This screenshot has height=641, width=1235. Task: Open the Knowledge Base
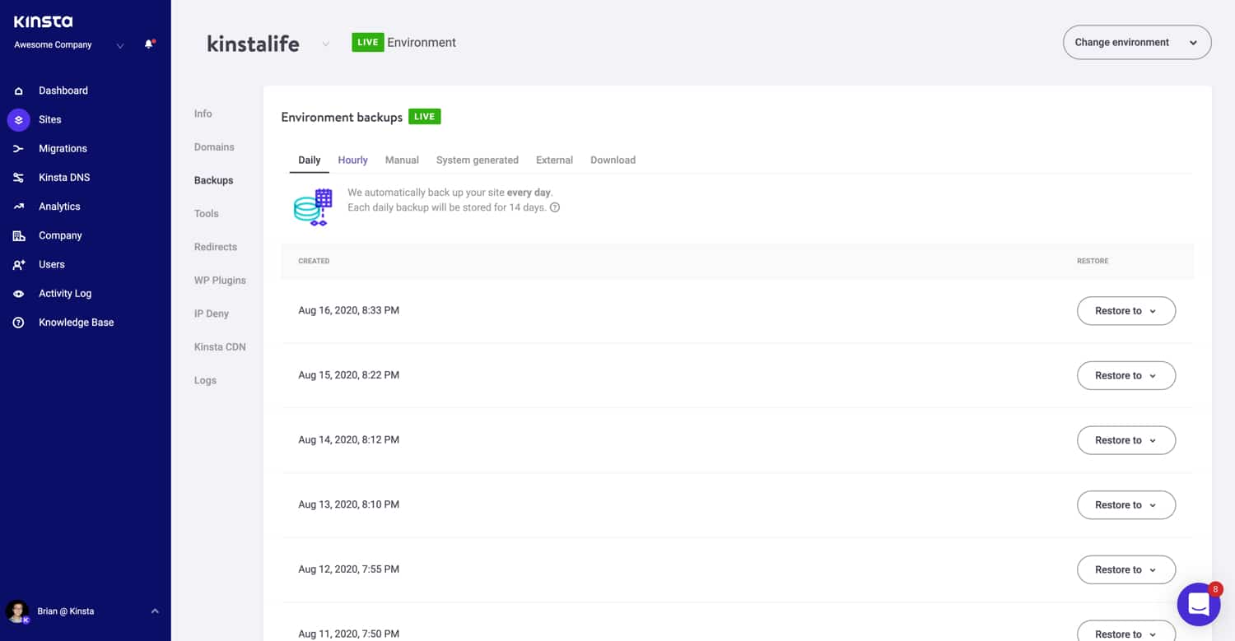(x=76, y=322)
